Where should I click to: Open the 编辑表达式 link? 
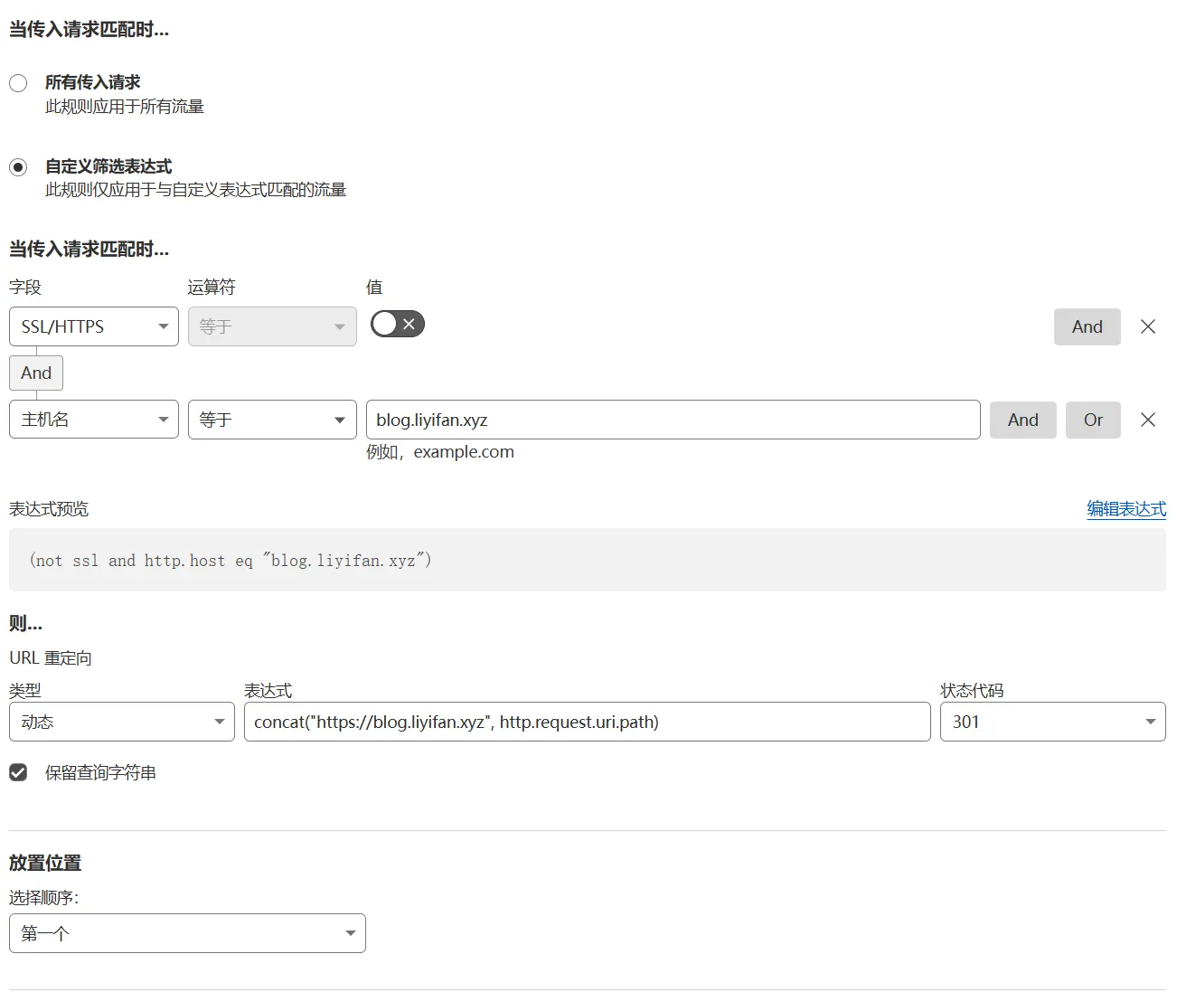point(1125,509)
